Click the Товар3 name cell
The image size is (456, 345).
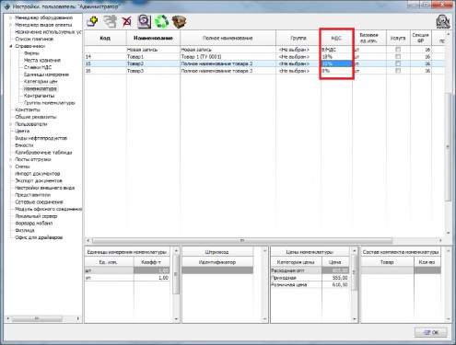(x=153, y=71)
